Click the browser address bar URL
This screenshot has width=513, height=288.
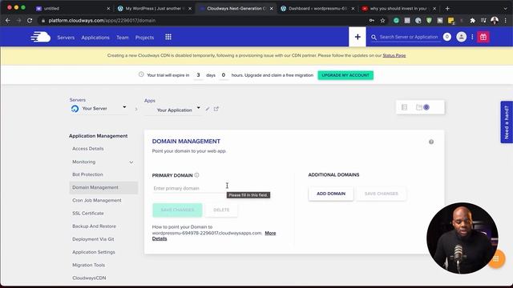point(102,20)
